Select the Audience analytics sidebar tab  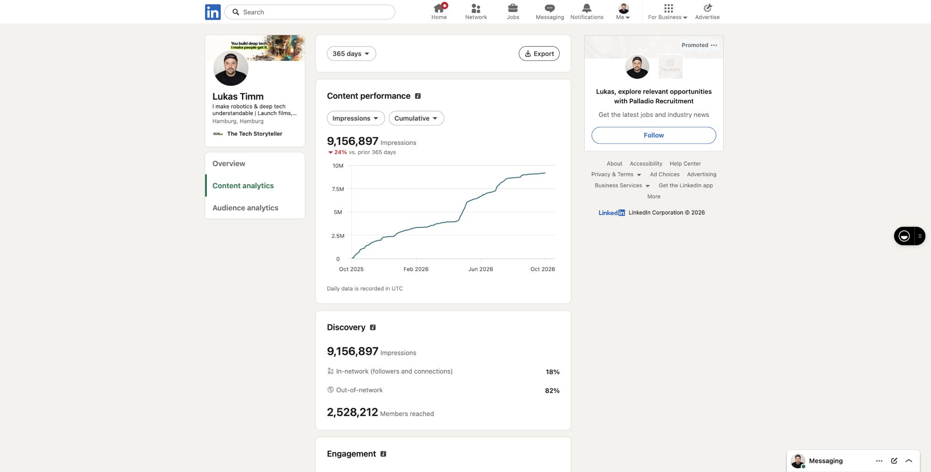tap(255, 208)
